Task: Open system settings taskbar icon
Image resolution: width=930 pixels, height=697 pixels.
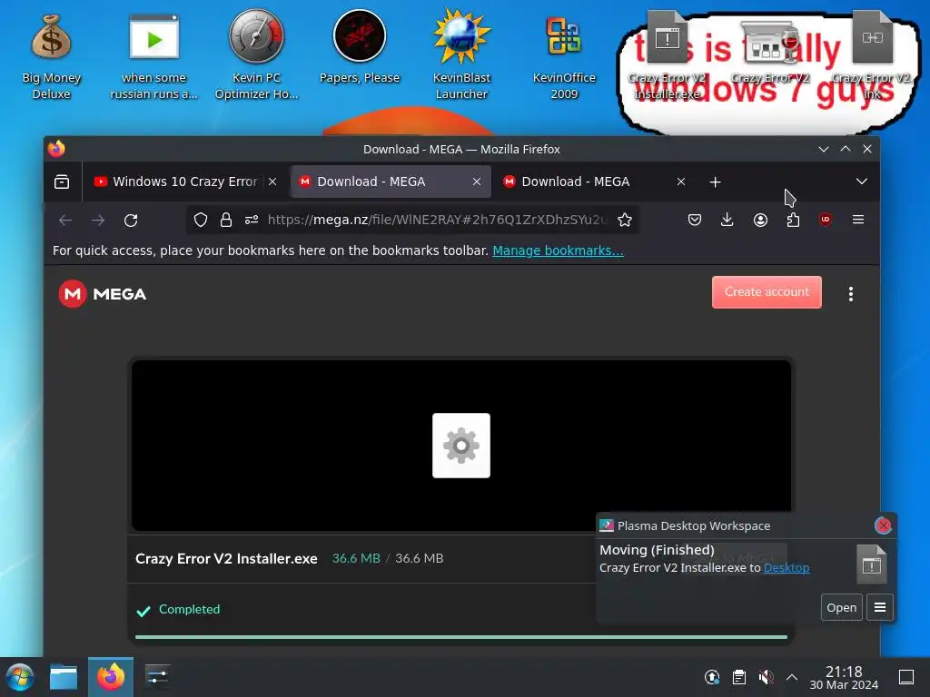Action: [157, 677]
